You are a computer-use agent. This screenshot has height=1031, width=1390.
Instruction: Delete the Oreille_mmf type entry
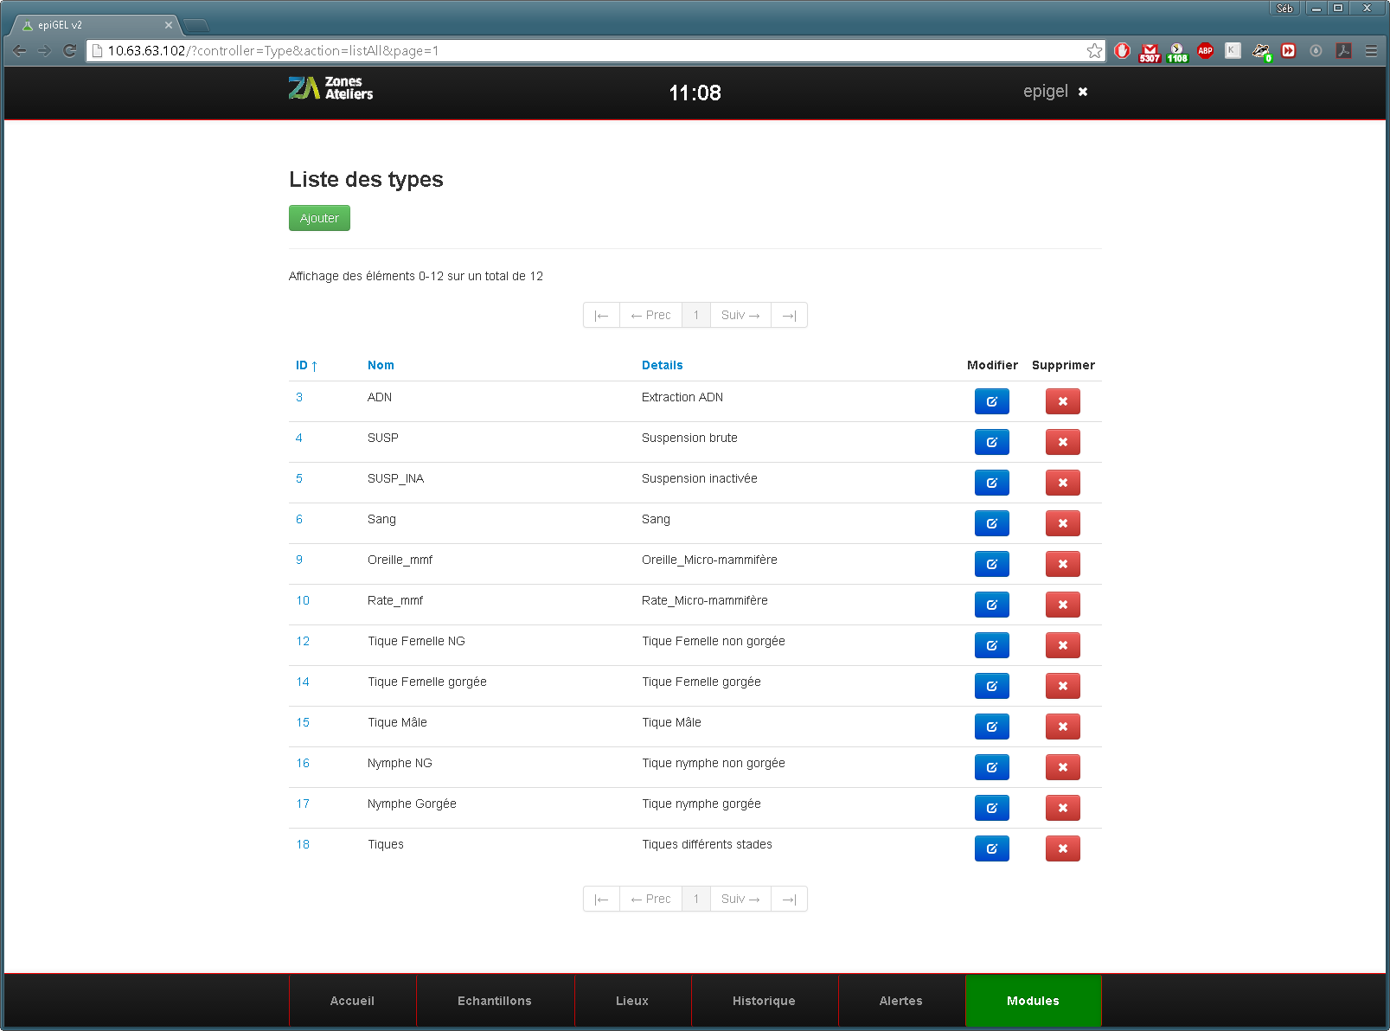(1062, 564)
